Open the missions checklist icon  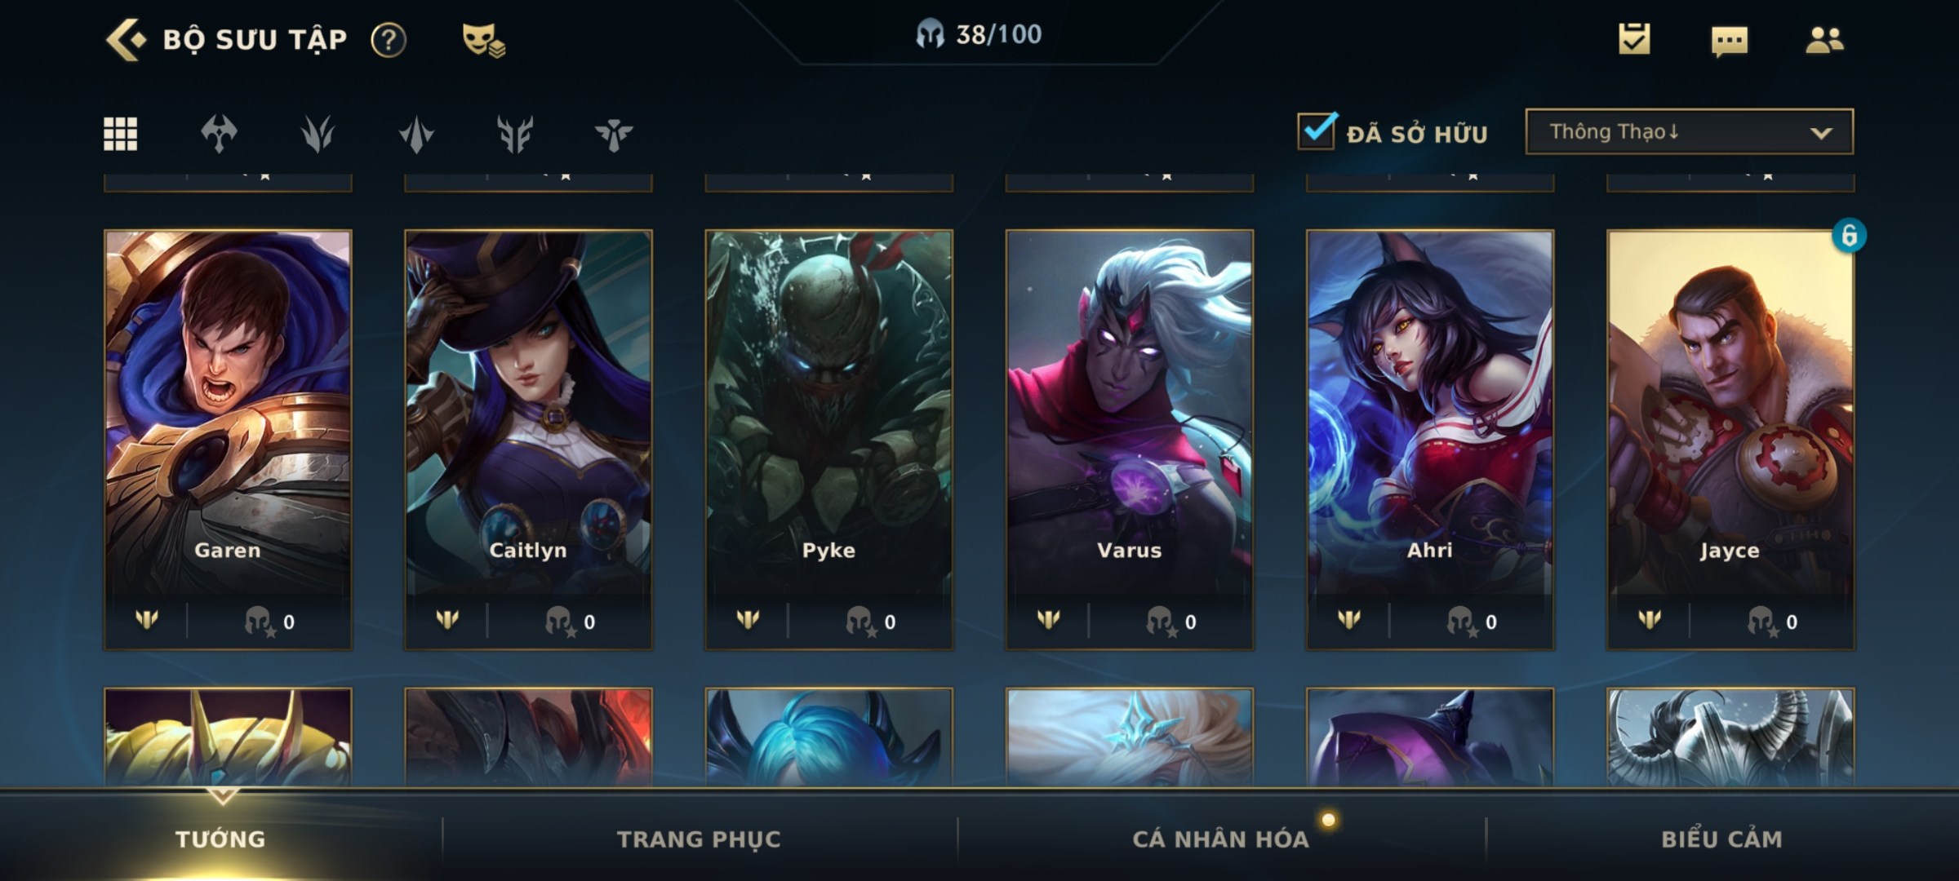1634,38
